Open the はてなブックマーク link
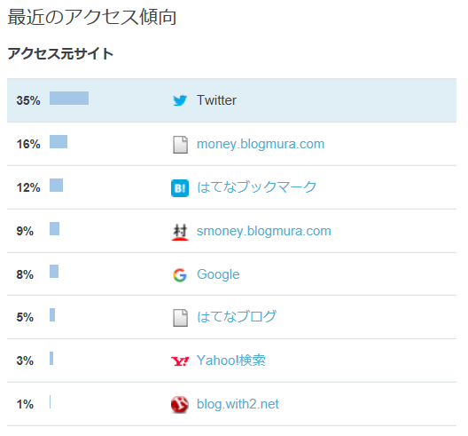 click(x=257, y=187)
